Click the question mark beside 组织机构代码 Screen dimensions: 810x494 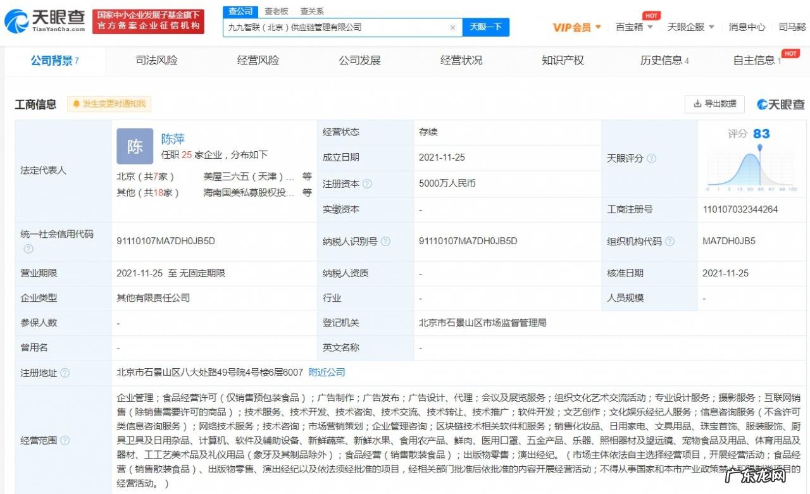coord(670,241)
